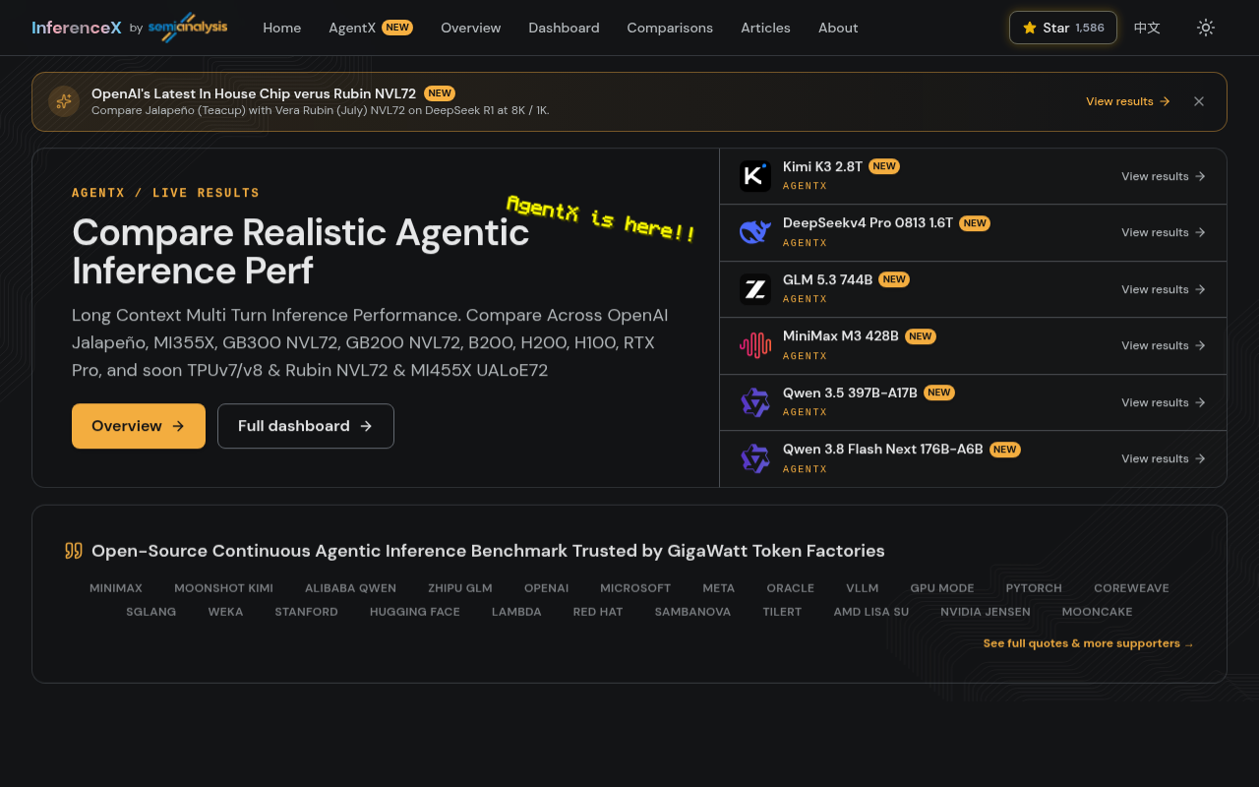
Task: Click the Qwen 3.5 397B-A17B logo icon
Action: 755,402
